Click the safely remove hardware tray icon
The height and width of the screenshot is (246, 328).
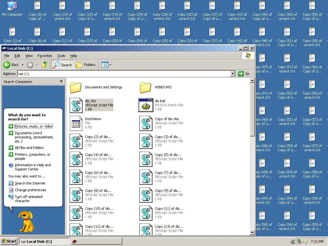(x=299, y=242)
